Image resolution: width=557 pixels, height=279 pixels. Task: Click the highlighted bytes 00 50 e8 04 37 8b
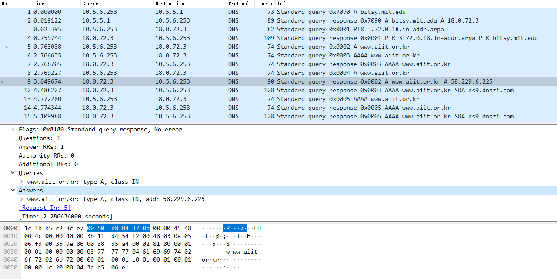[x=118, y=228]
